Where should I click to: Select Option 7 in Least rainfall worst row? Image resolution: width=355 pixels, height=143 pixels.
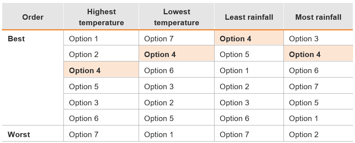[x=234, y=135]
